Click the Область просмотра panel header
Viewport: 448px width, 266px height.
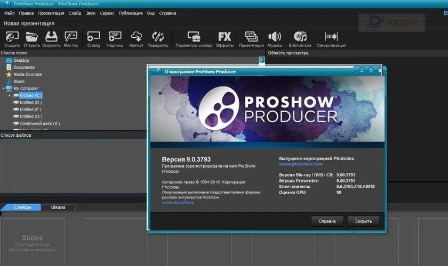[289, 53]
